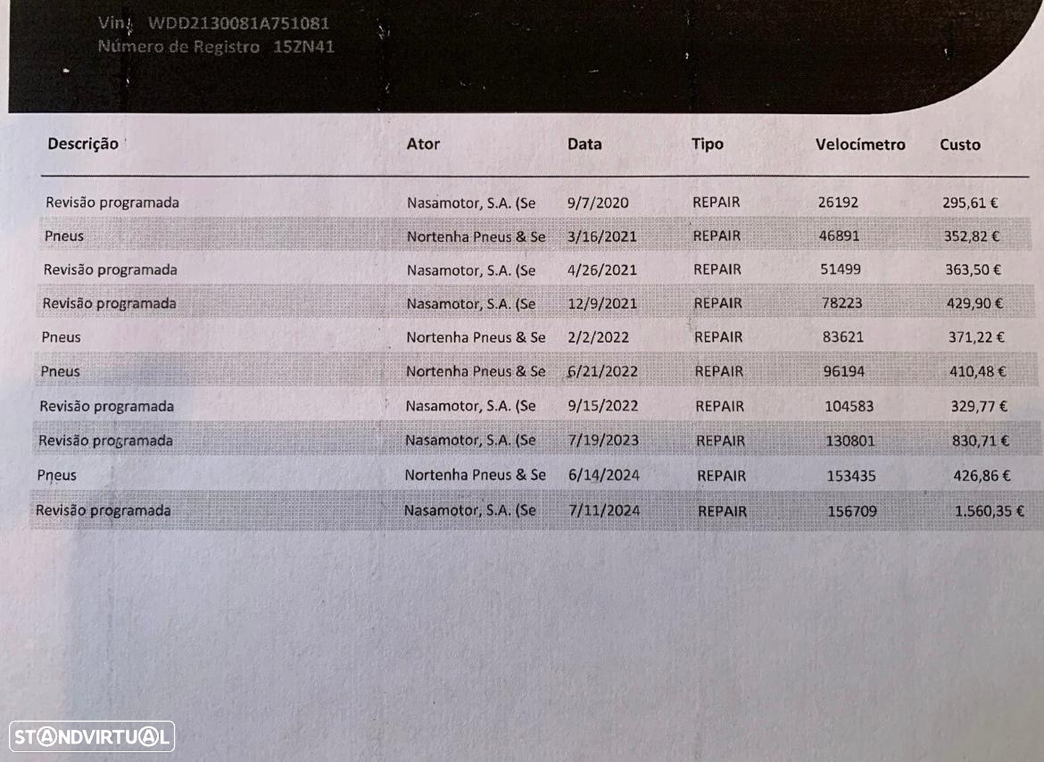Click the Custo column header

pos(960,145)
